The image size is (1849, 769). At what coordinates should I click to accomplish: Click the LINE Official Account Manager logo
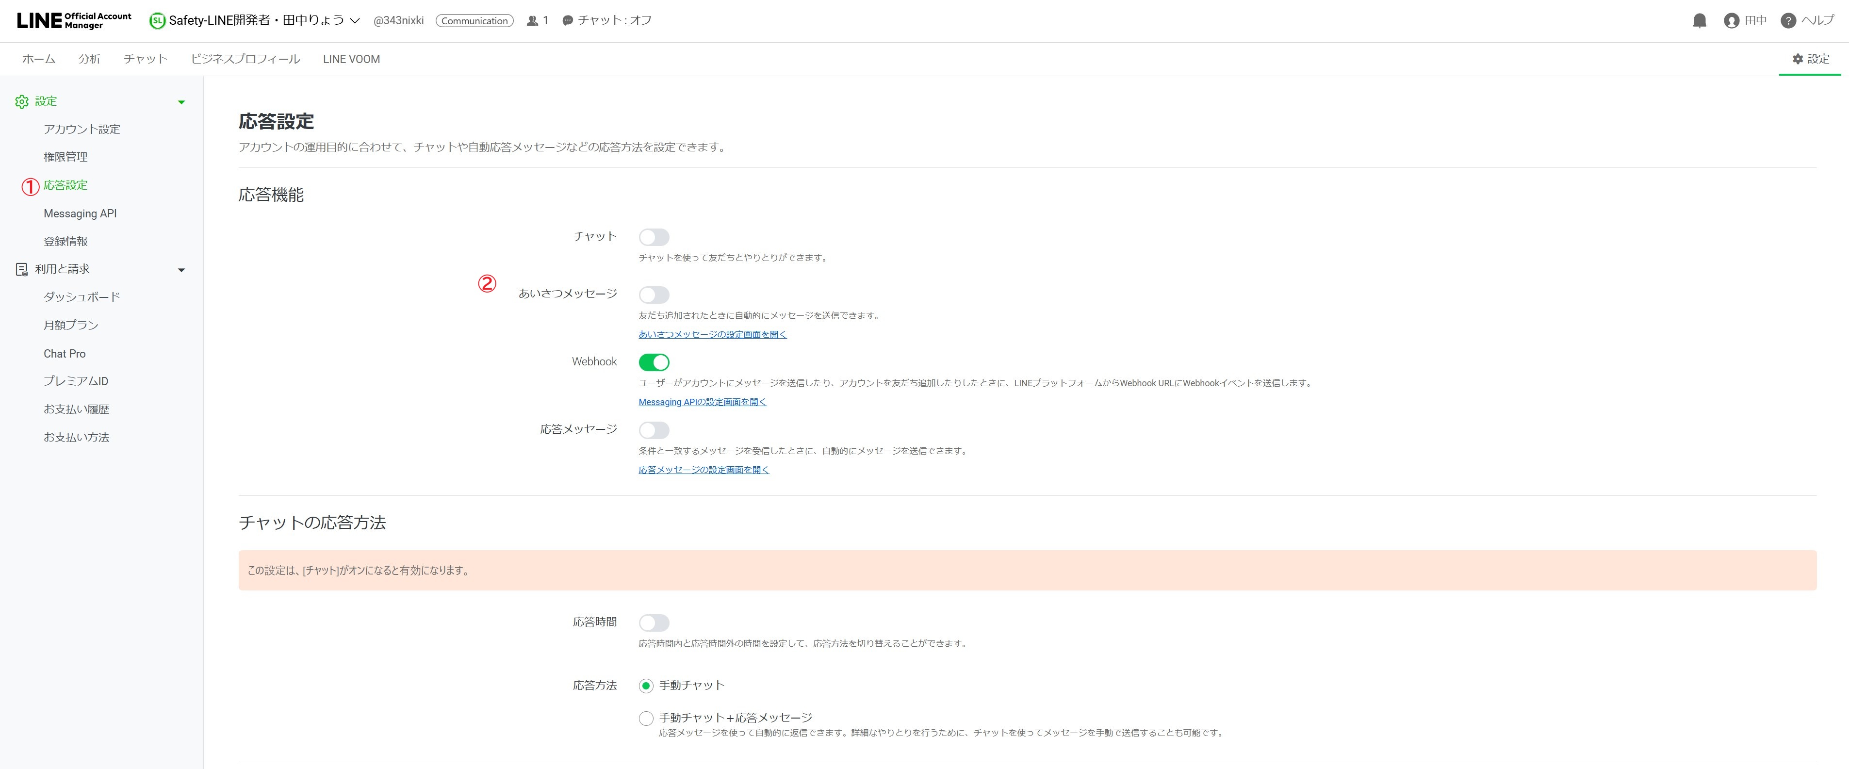74,20
